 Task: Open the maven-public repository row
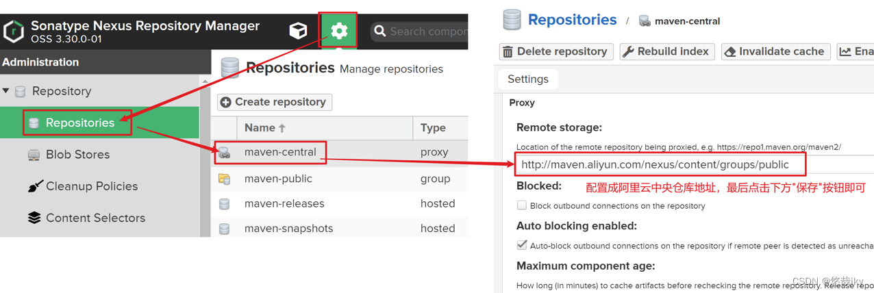(340, 179)
